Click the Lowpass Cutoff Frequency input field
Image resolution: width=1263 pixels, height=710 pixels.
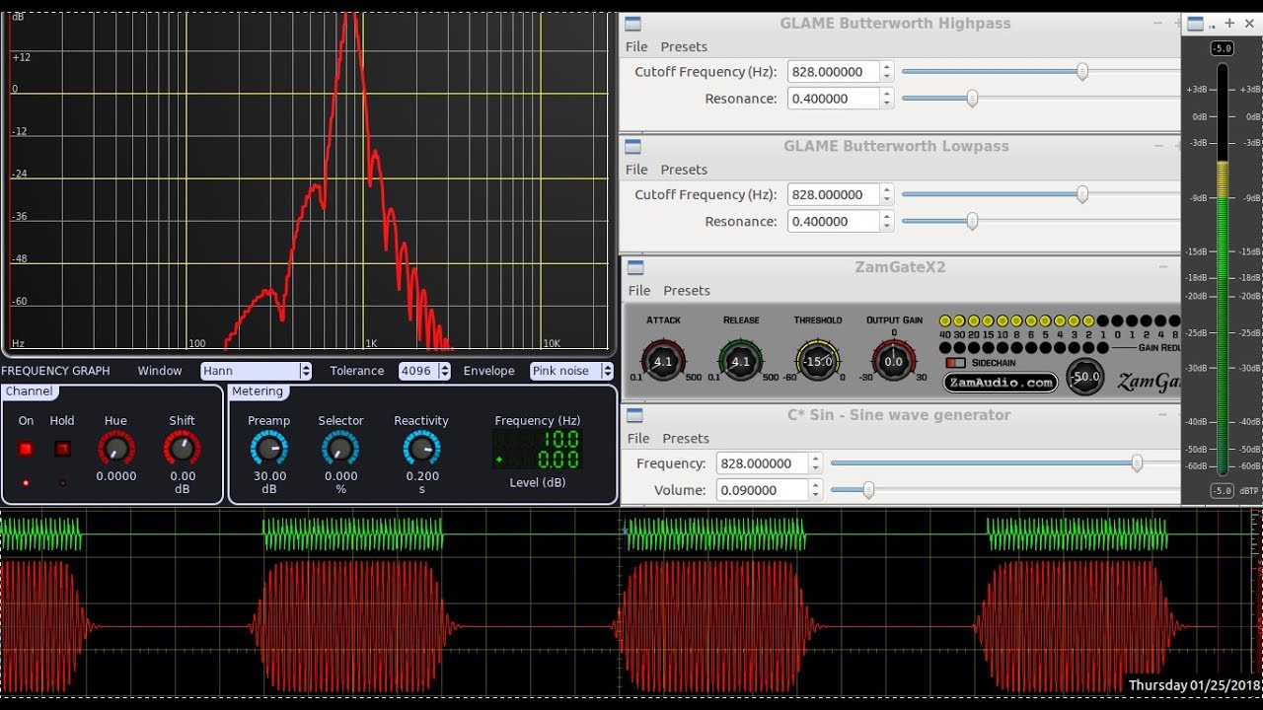(834, 195)
